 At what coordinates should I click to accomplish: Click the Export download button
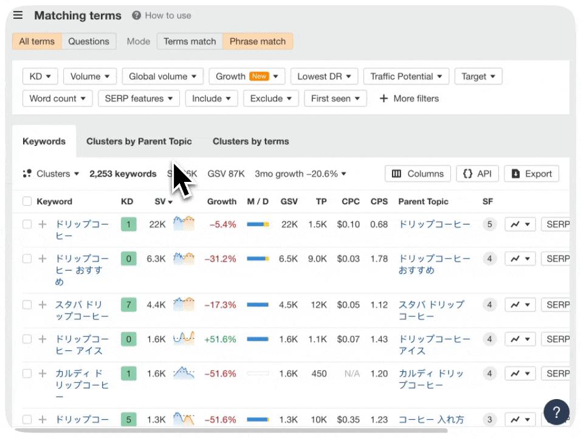531,174
